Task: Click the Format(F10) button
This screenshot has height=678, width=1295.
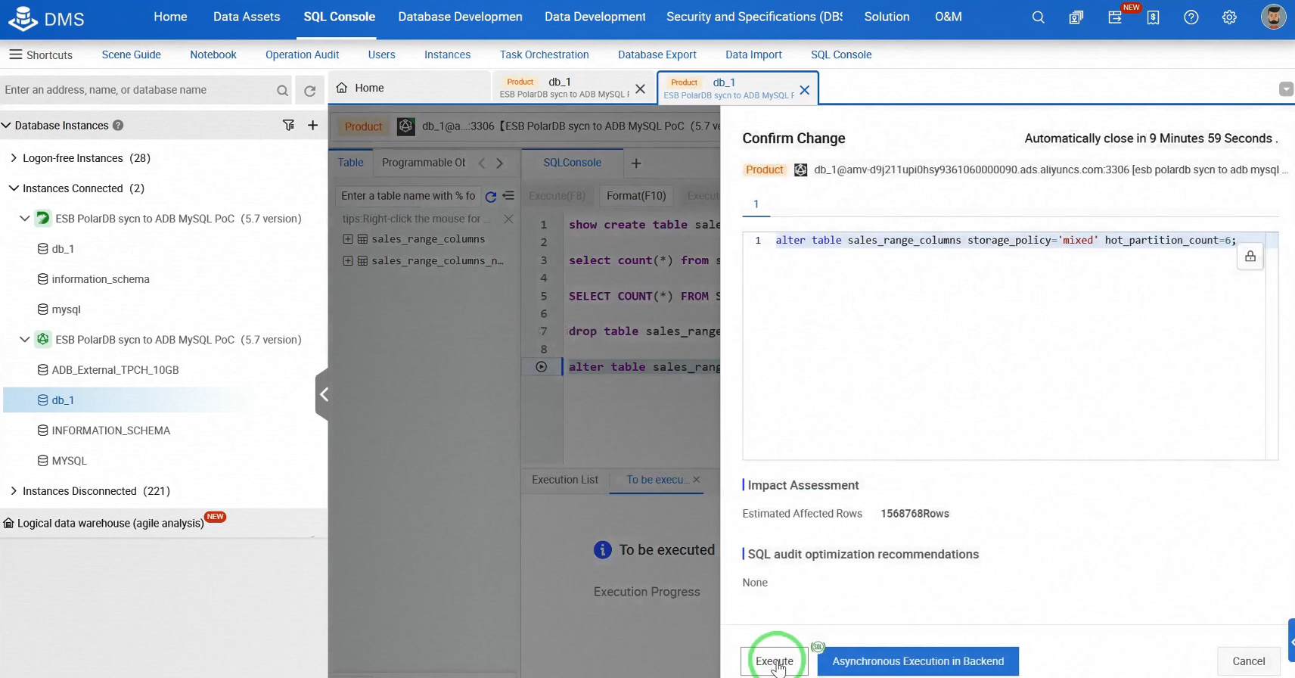Action: coord(636,196)
